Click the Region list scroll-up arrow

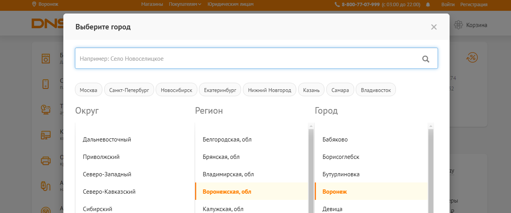click(x=311, y=126)
